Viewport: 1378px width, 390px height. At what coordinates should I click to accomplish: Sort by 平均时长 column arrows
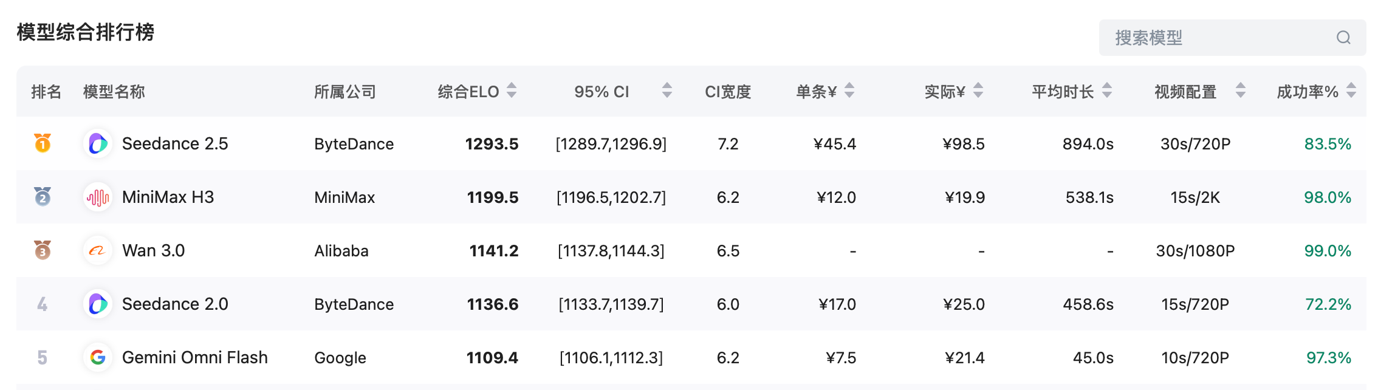1107,91
